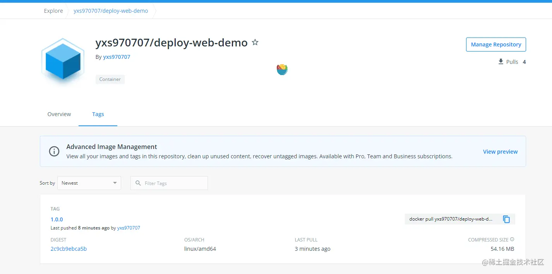Click the repository title yxs970707/deploy-web-demo
Viewport: 552px width, 274px height.
tap(171, 43)
